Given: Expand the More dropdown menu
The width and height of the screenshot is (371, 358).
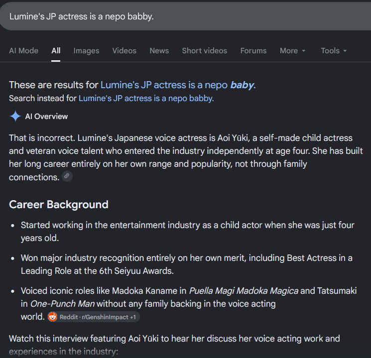Looking at the screenshot, I should click(293, 51).
